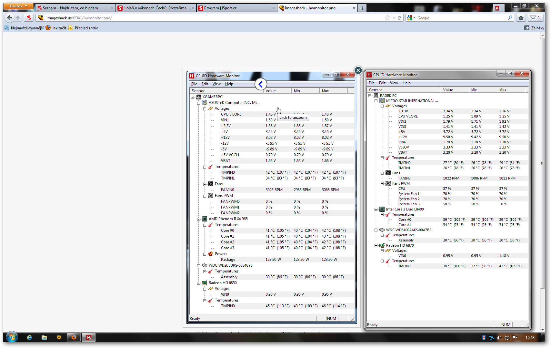Screen dimensions: 551x348
Task: Open the Přehled zpráv bookmark
Action: point(83,28)
